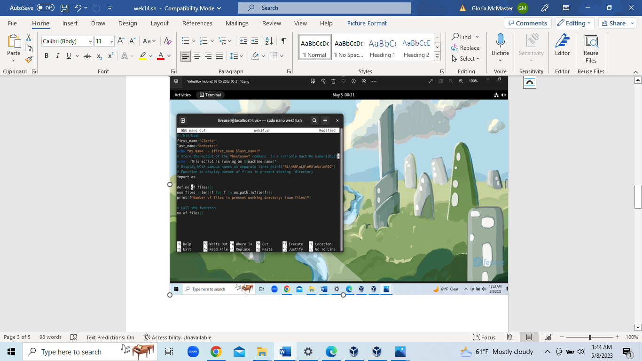Click the Comments button
This screenshot has width=642, height=361.
click(526, 23)
